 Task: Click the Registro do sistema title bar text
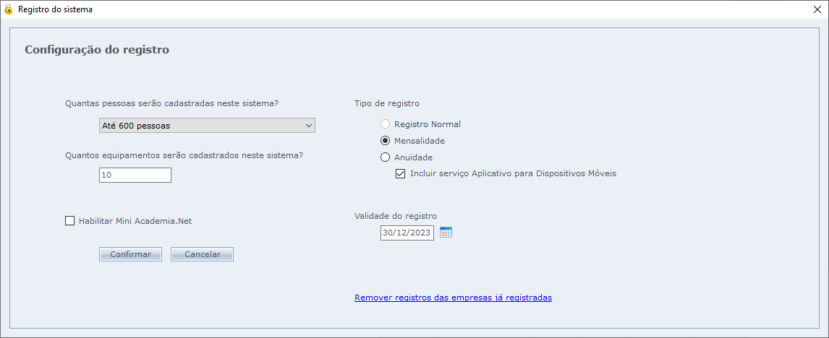pyautogui.click(x=55, y=10)
